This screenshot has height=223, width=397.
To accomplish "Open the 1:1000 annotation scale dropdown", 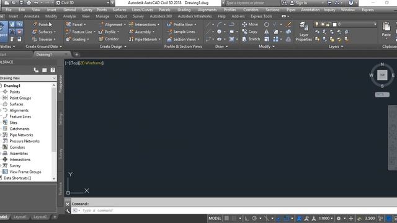I will [326, 218].
